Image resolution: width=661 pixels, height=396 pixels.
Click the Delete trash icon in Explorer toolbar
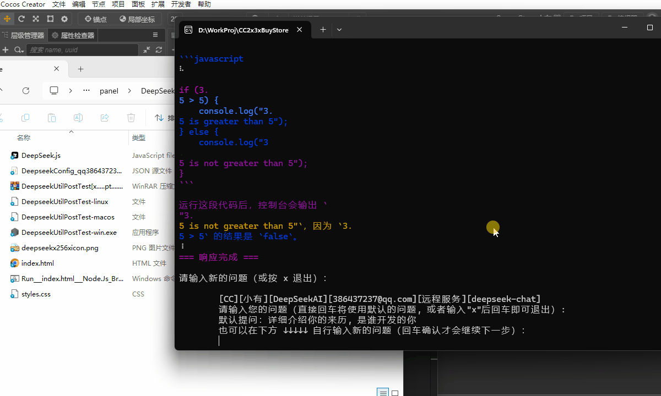tap(131, 118)
